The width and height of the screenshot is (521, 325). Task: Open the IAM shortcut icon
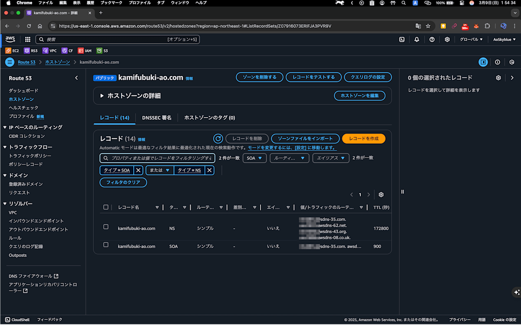[x=85, y=51]
